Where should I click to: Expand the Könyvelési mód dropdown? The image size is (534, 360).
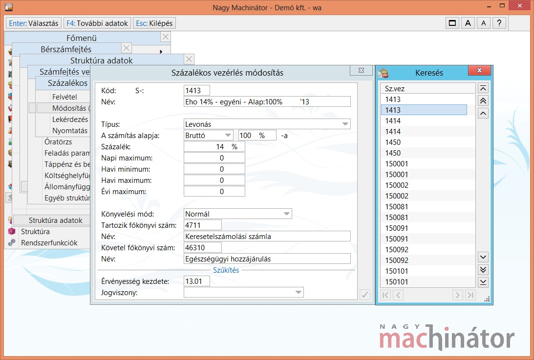[286, 214]
